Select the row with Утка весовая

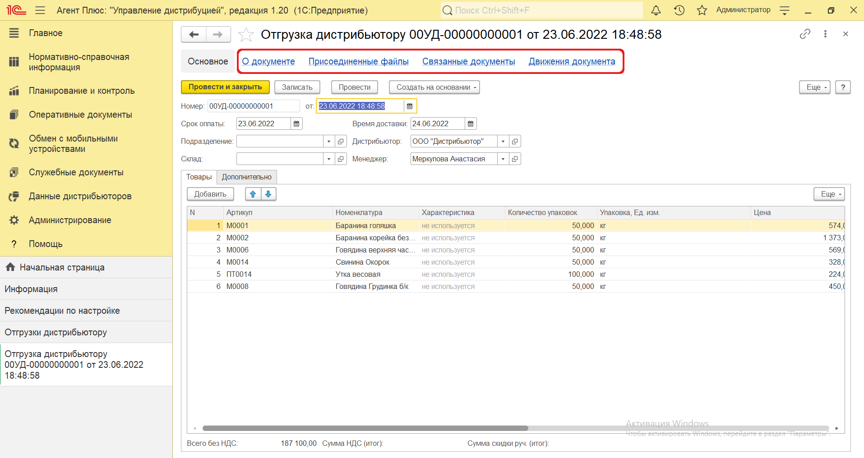[x=516, y=274]
